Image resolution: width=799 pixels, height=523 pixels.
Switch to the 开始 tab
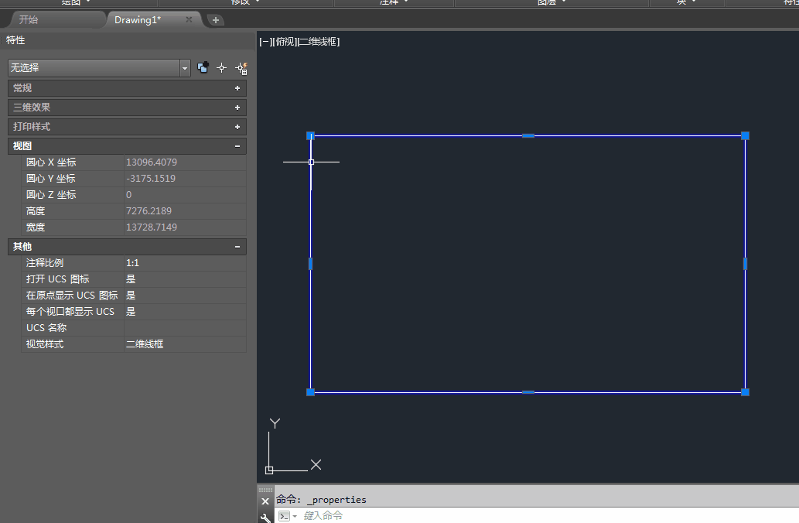click(x=29, y=19)
